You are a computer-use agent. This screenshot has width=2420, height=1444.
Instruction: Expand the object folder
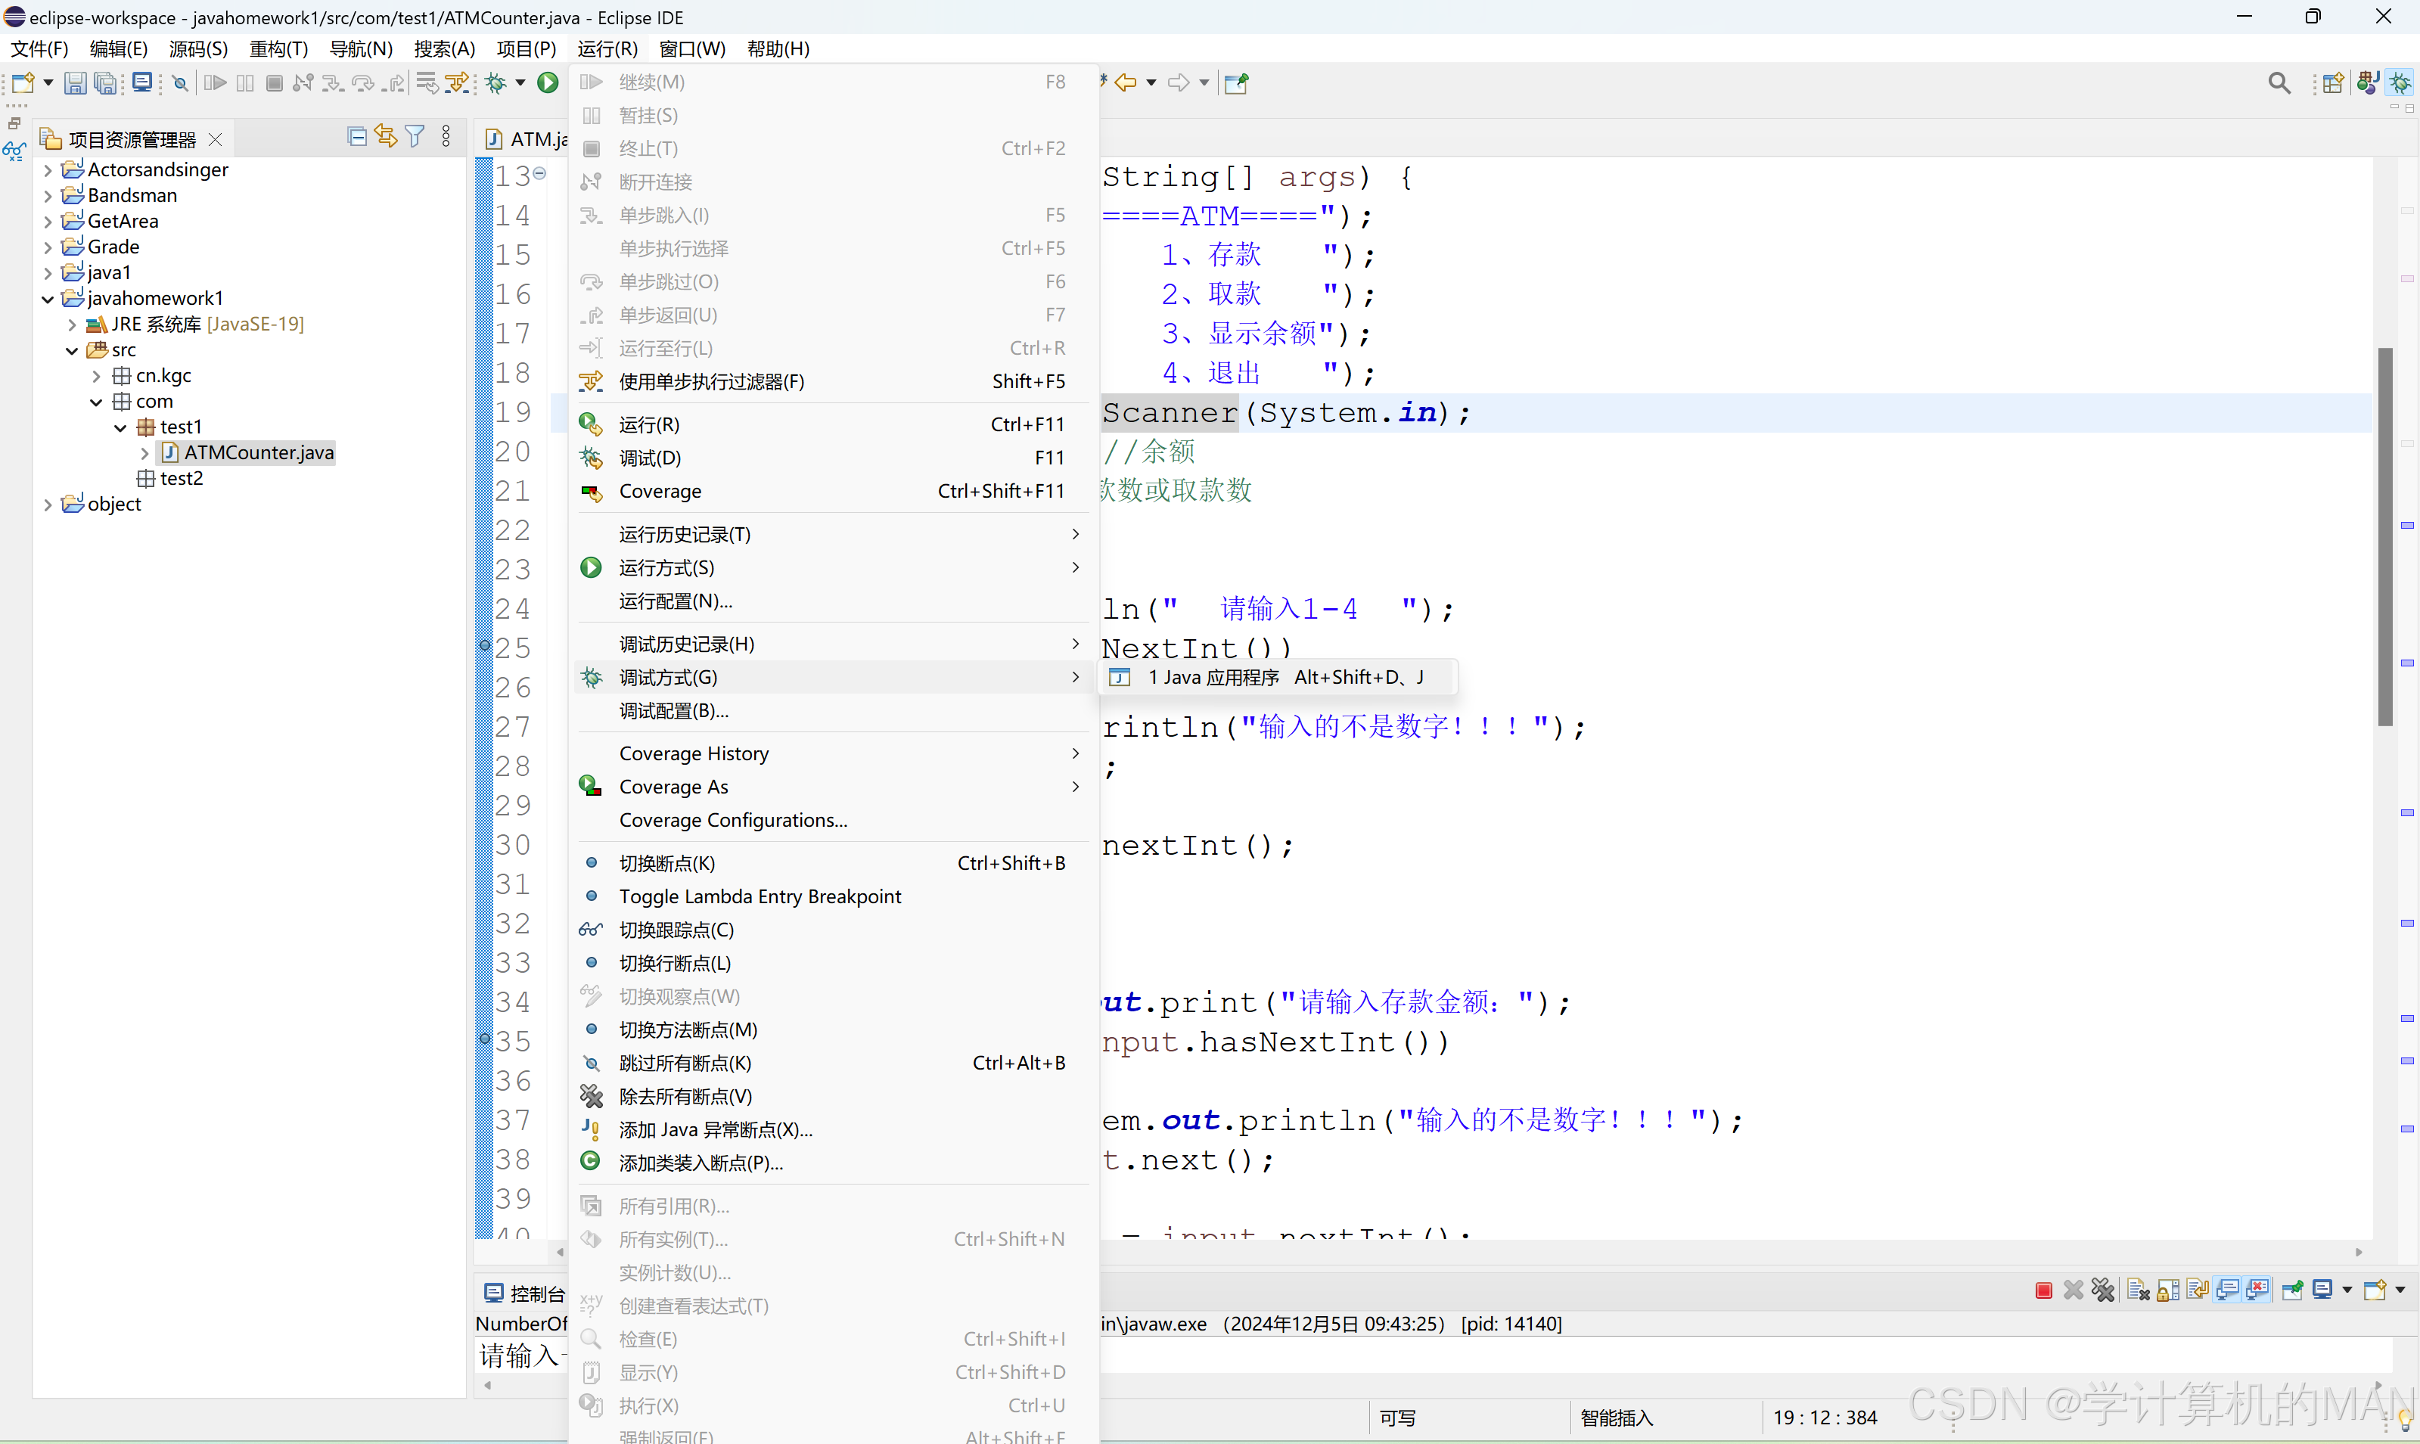47,504
